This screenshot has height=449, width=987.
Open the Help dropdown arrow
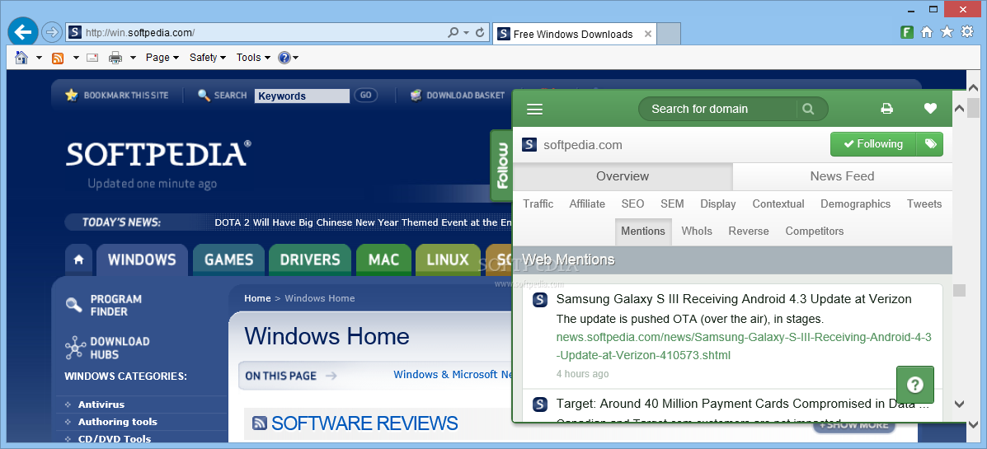tap(295, 58)
